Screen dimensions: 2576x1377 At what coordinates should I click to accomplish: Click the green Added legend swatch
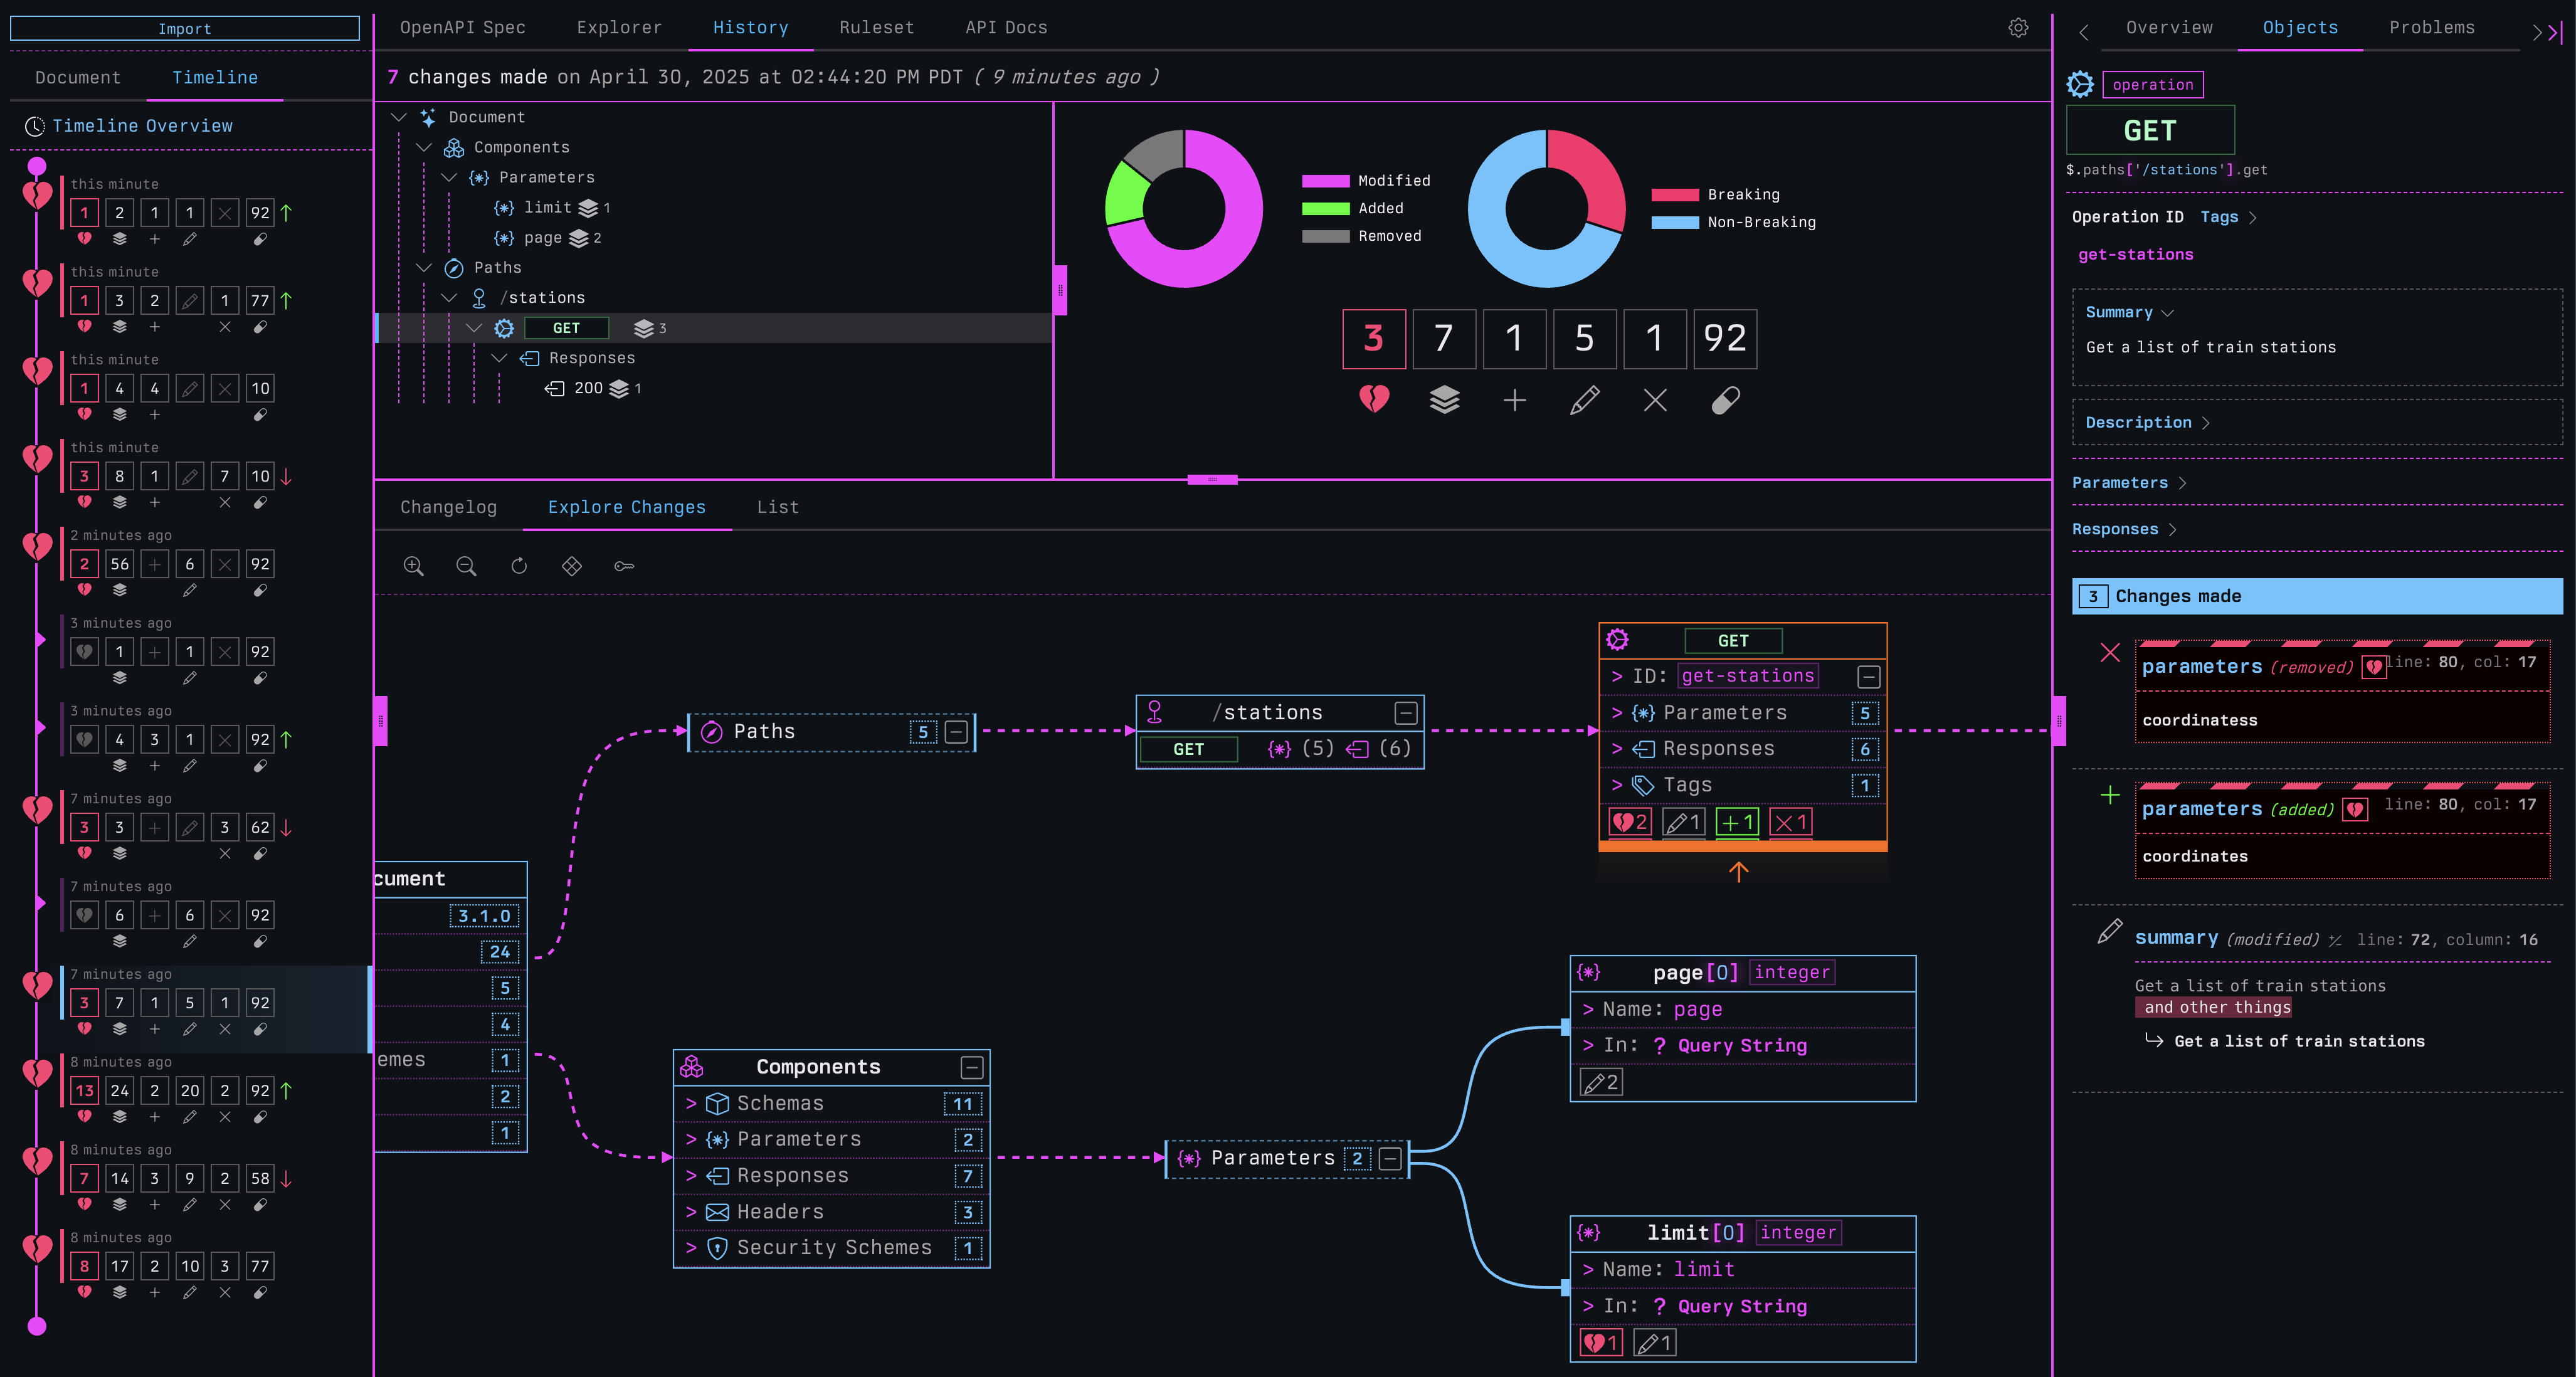tap(1325, 208)
